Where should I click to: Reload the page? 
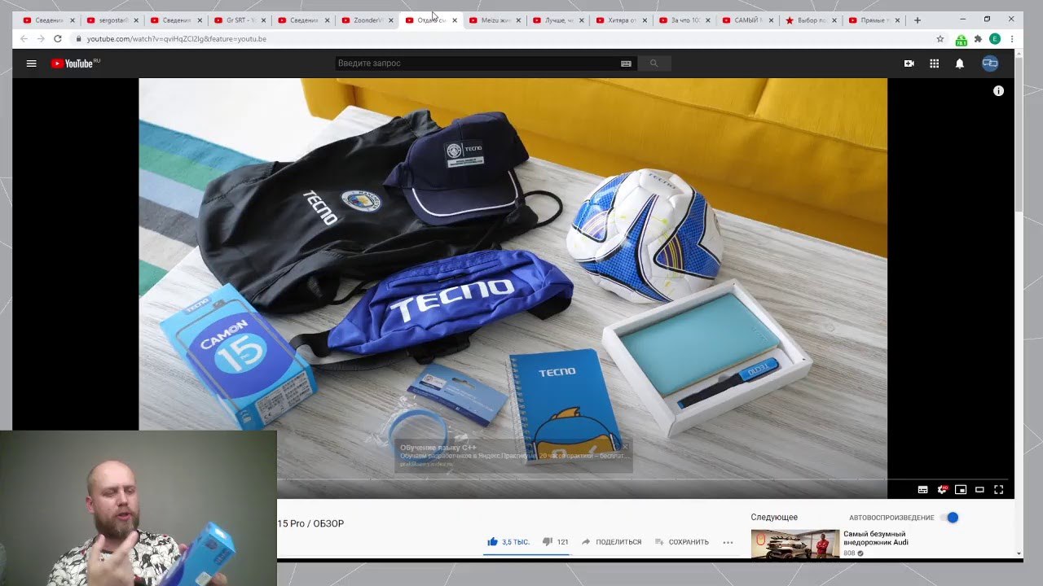tap(58, 38)
